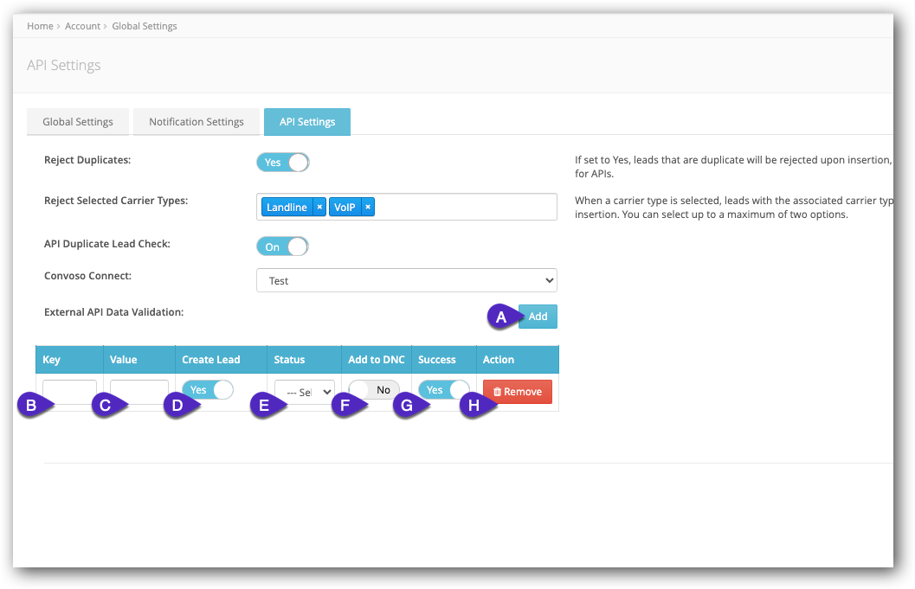The image size is (915, 589).
Task: Turn off API Duplicate Lead Check
Action: 282,246
